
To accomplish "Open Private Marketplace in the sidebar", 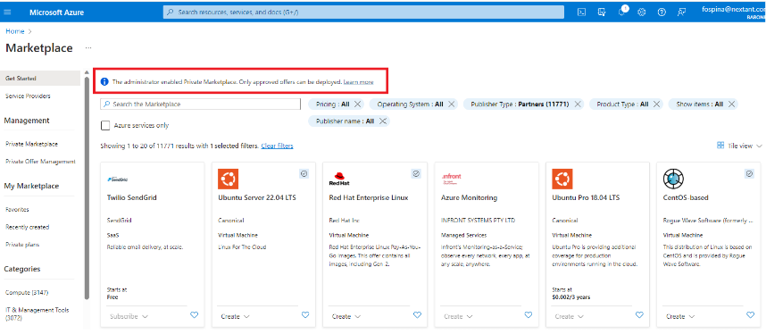I will click(32, 145).
